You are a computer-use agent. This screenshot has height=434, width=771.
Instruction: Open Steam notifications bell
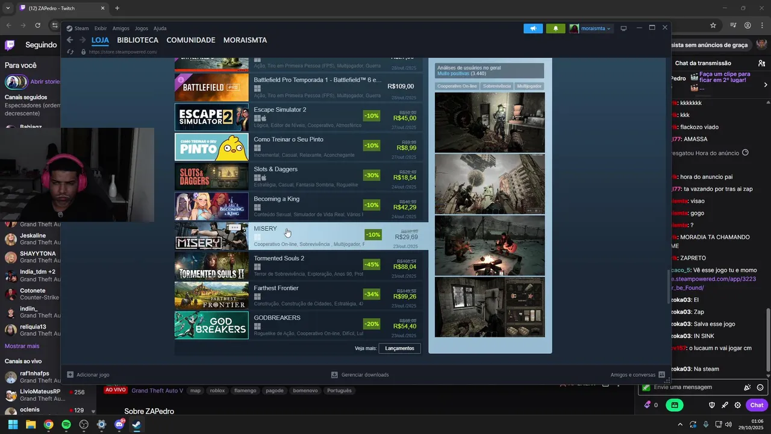point(555,28)
